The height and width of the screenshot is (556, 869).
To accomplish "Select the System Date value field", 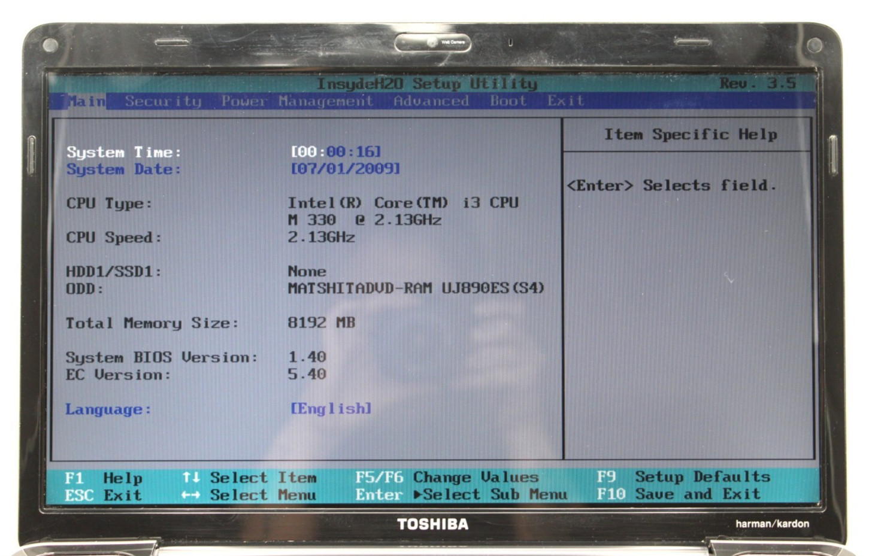I will pos(345,168).
